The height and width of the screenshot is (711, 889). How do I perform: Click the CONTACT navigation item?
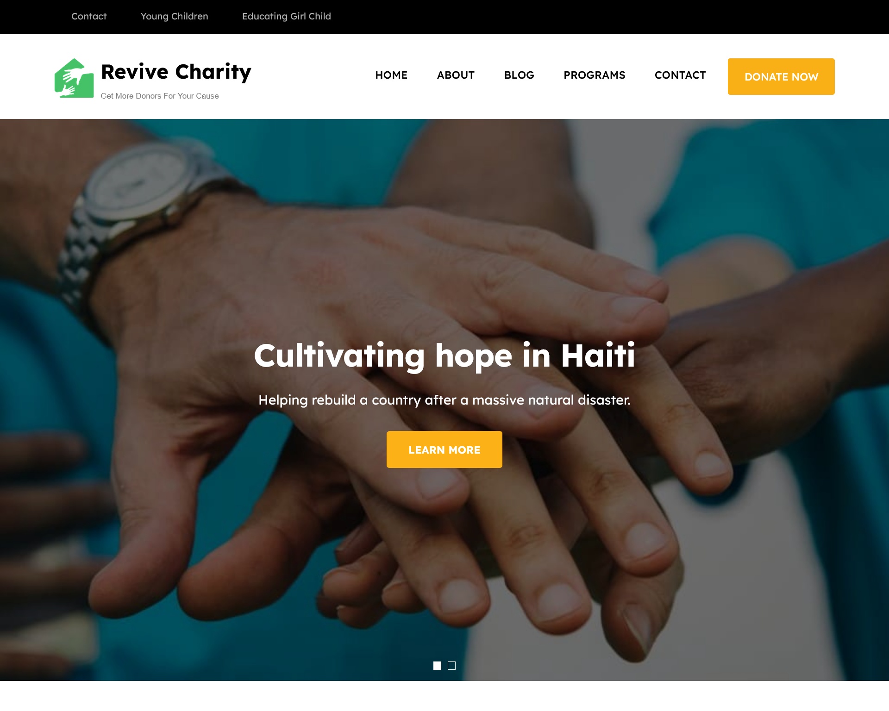click(x=680, y=75)
